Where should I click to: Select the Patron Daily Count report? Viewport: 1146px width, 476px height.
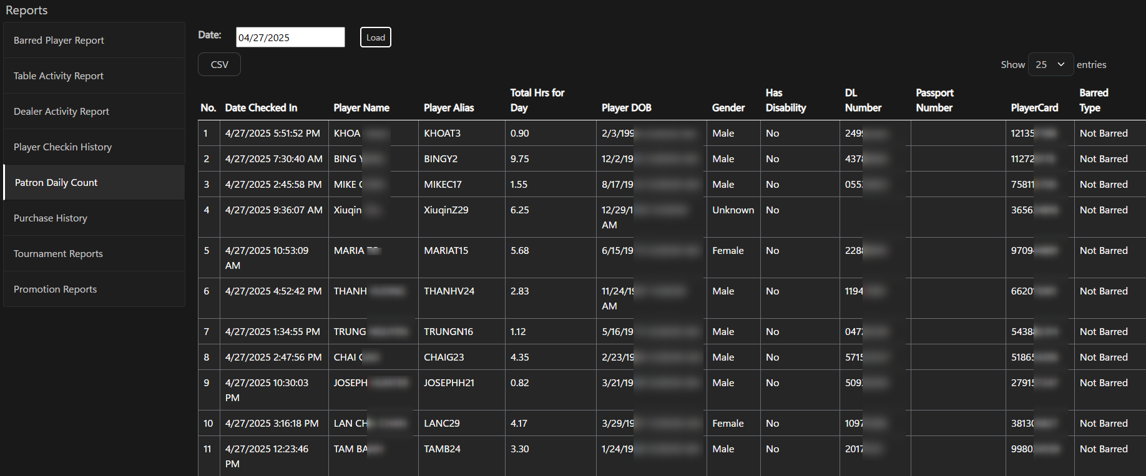pyautogui.click(x=56, y=183)
